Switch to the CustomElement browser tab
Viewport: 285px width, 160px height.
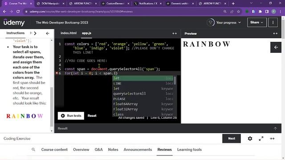click(115, 4)
